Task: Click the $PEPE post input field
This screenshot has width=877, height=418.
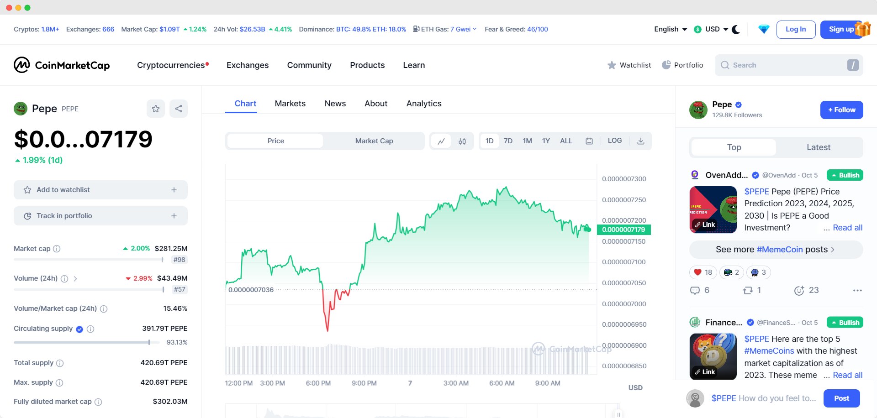Action: (764, 398)
